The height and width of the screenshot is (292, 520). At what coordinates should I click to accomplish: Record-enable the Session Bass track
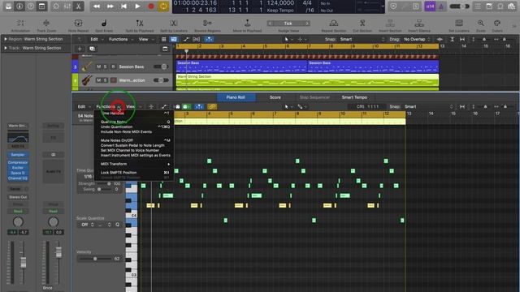click(x=113, y=67)
